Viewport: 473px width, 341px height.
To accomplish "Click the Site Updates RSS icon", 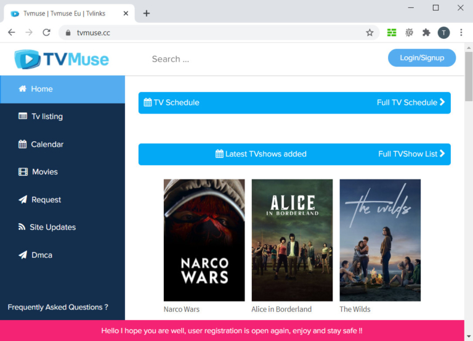I will click(22, 227).
